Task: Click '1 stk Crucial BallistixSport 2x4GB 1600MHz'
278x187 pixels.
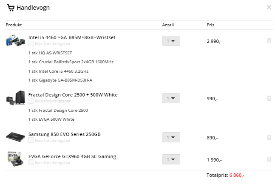Action: [x=71, y=62]
